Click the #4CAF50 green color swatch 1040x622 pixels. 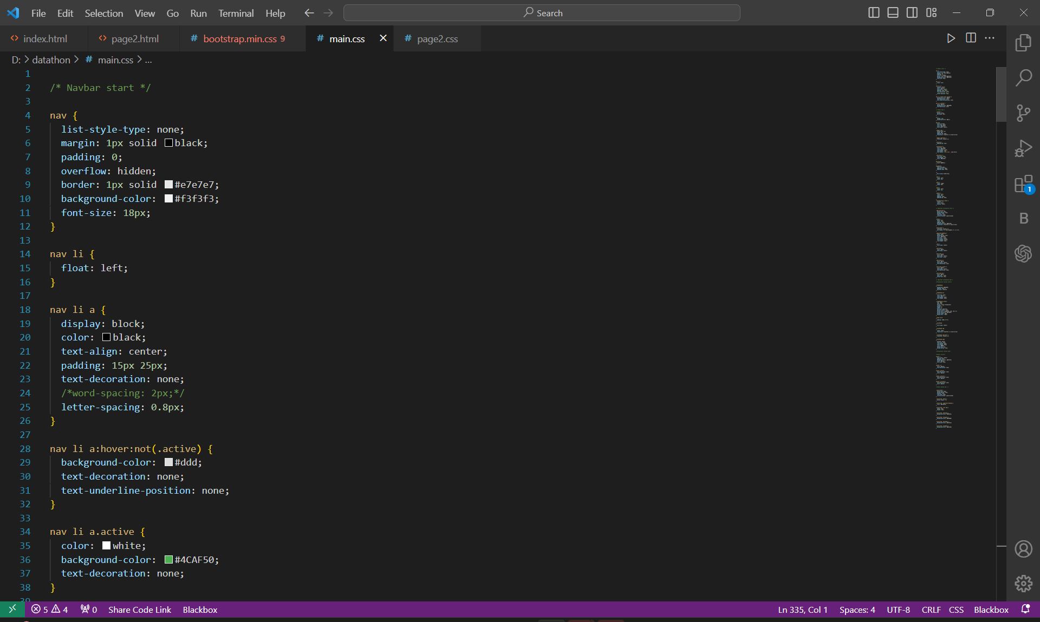click(x=168, y=560)
